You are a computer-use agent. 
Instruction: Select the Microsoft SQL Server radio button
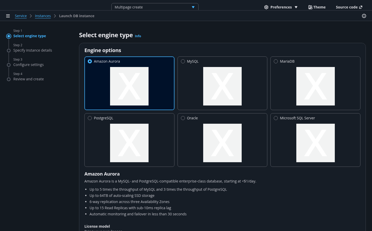click(x=276, y=118)
